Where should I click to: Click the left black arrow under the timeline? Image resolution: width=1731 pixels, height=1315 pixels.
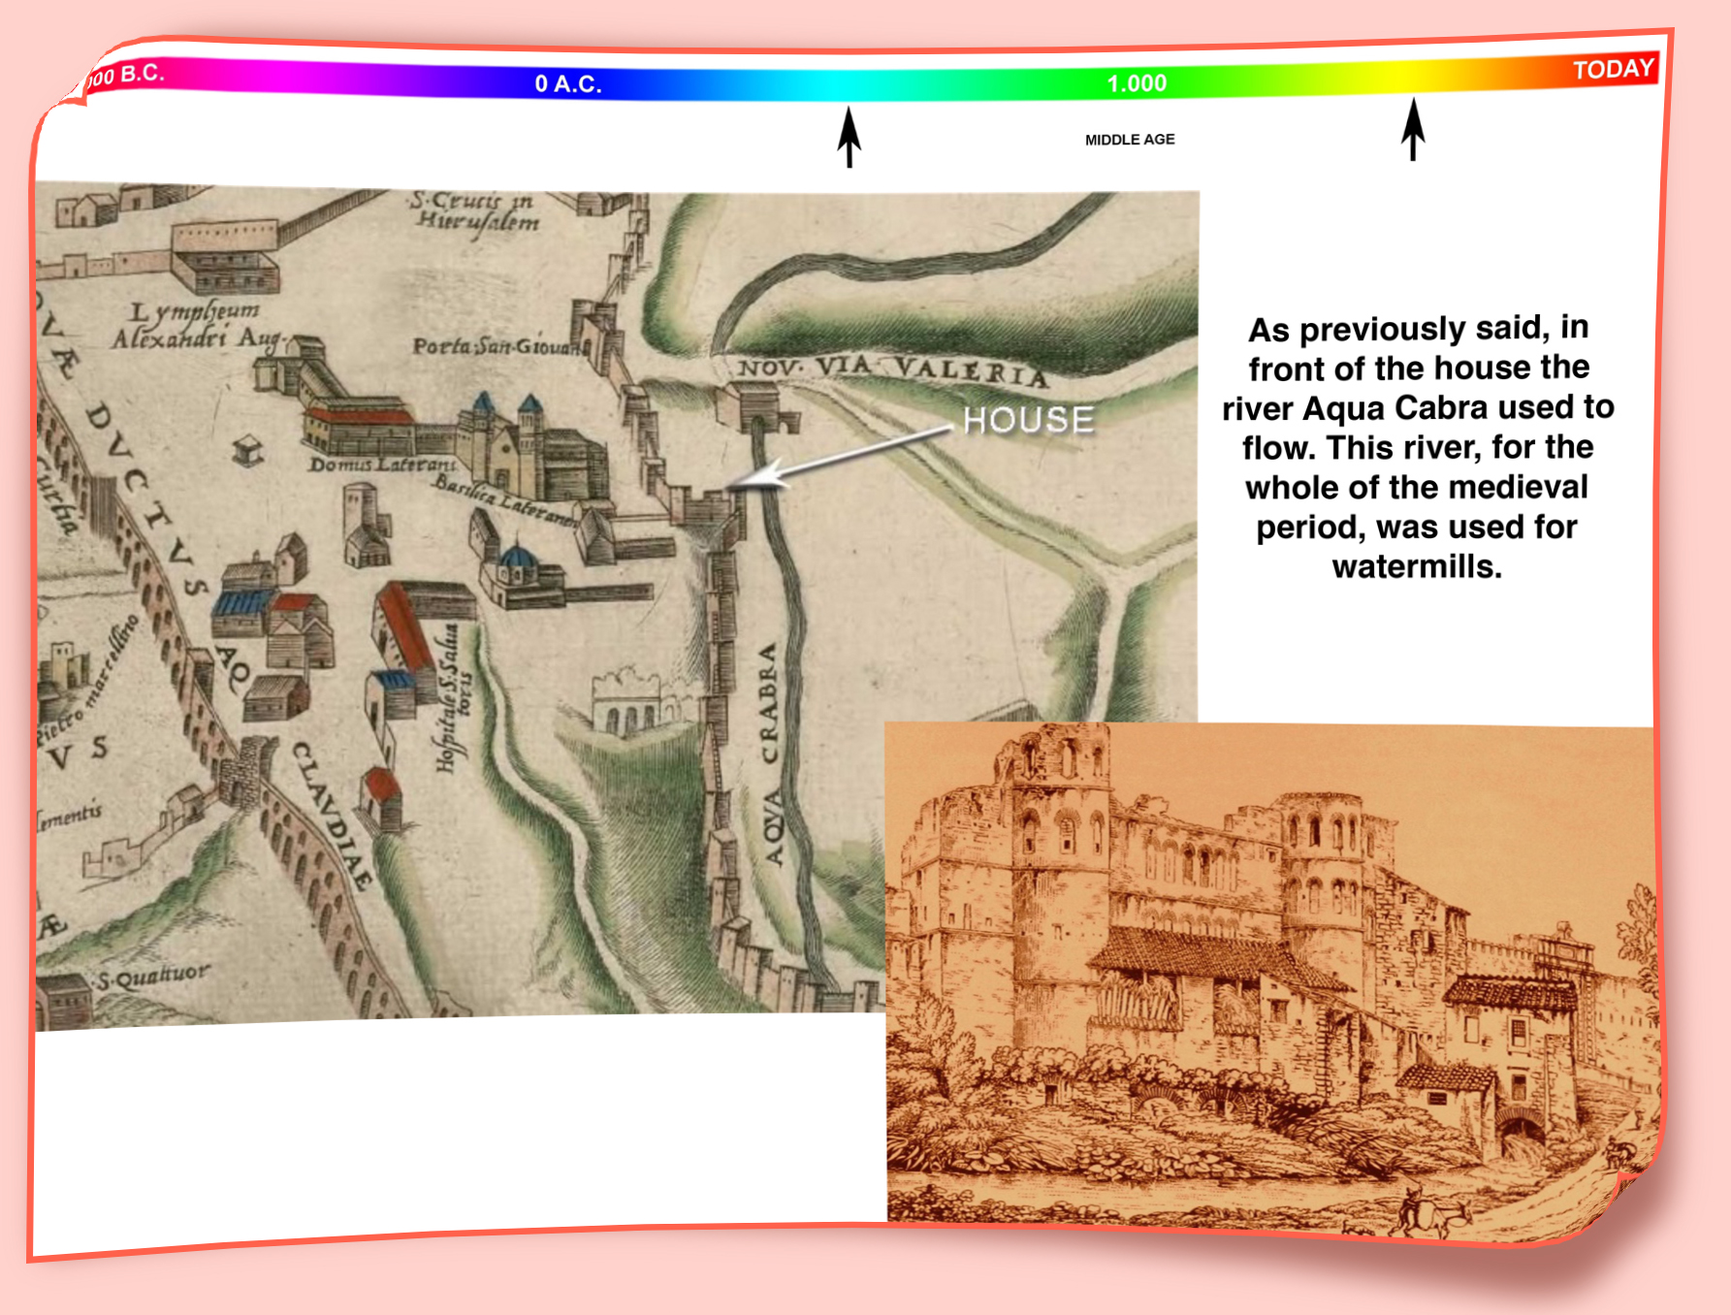[x=849, y=137]
